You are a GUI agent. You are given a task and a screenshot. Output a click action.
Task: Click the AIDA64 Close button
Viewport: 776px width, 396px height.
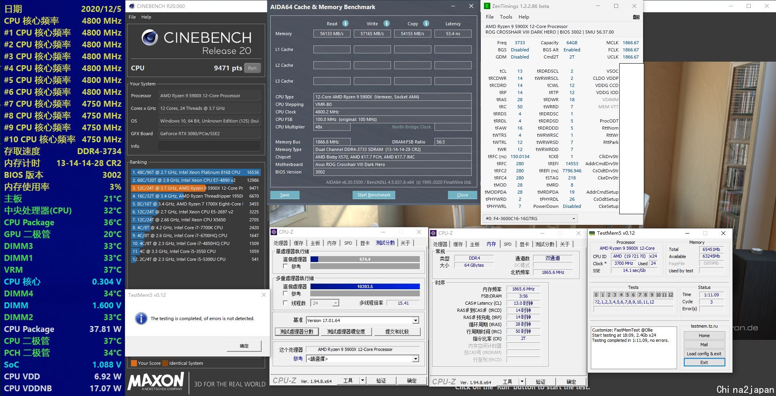pos(462,195)
